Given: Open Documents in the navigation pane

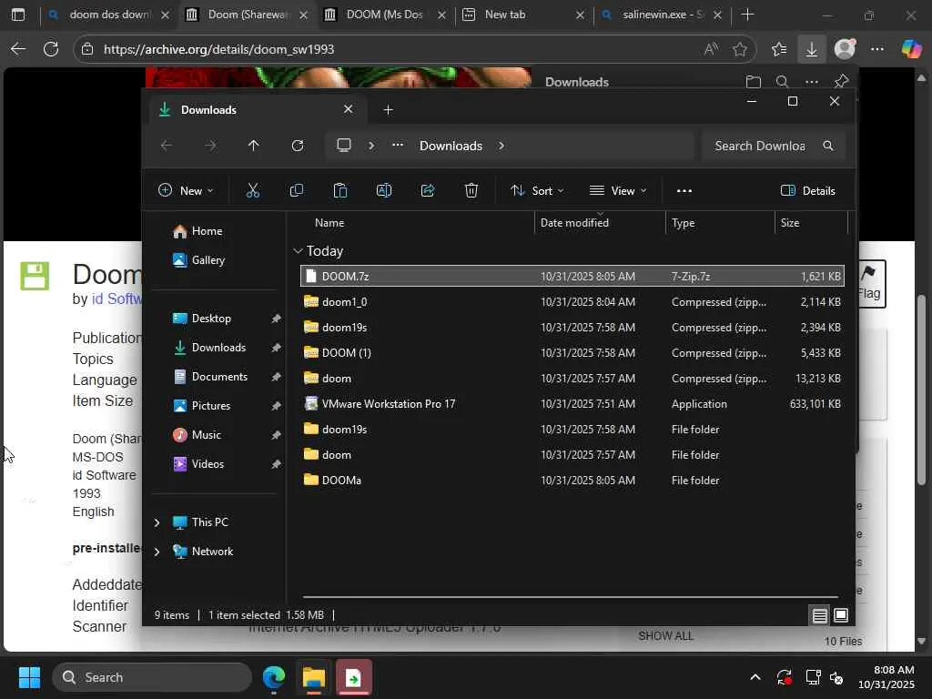Looking at the screenshot, I should (x=219, y=377).
